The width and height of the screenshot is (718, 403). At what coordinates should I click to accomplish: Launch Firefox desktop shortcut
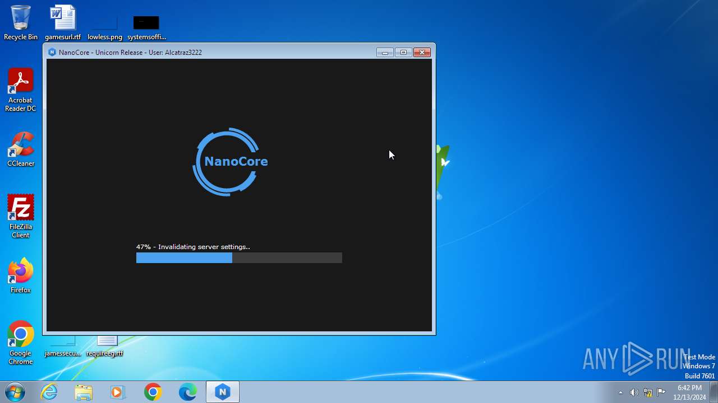(21, 275)
